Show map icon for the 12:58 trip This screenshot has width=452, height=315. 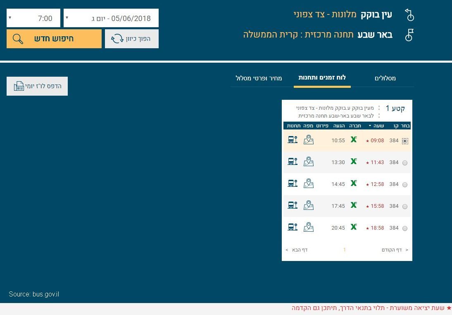coord(309,183)
